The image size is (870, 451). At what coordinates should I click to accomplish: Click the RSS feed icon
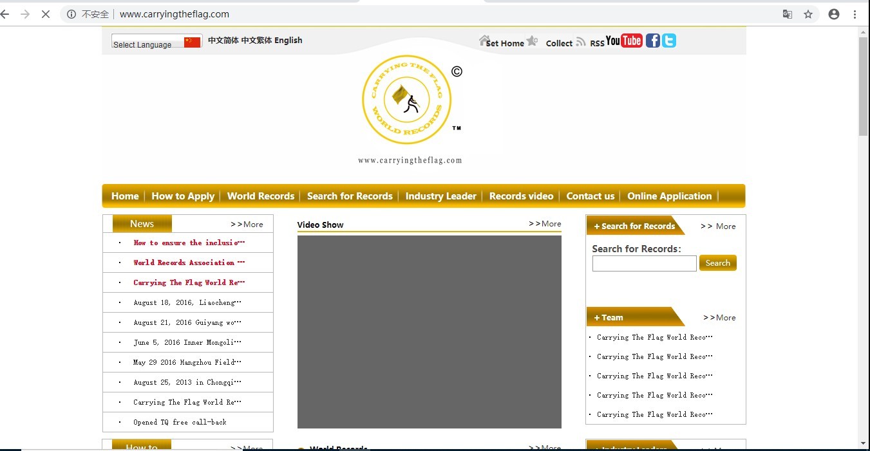click(x=581, y=42)
